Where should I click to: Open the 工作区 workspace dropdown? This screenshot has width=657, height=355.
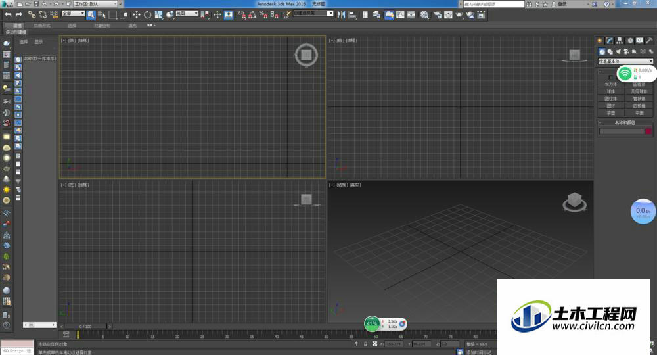click(95, 4)
